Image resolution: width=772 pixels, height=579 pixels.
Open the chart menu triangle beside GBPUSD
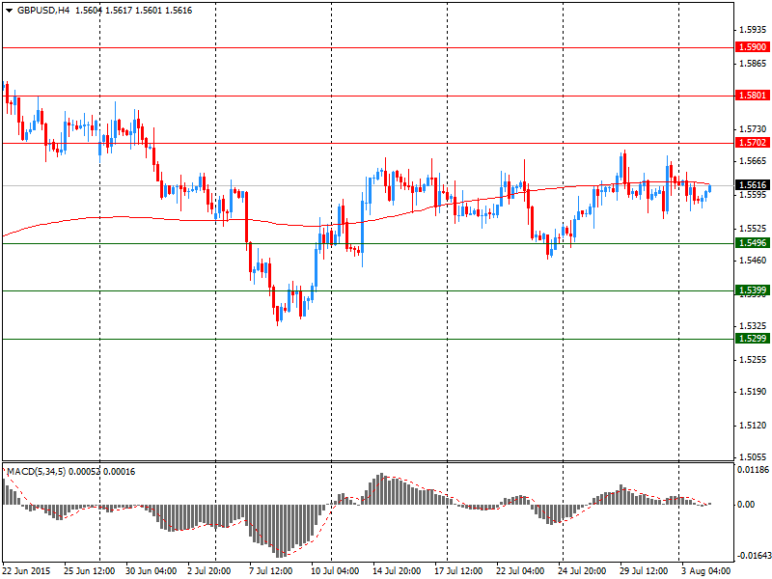pyautogui.click(x=9, y=11)
